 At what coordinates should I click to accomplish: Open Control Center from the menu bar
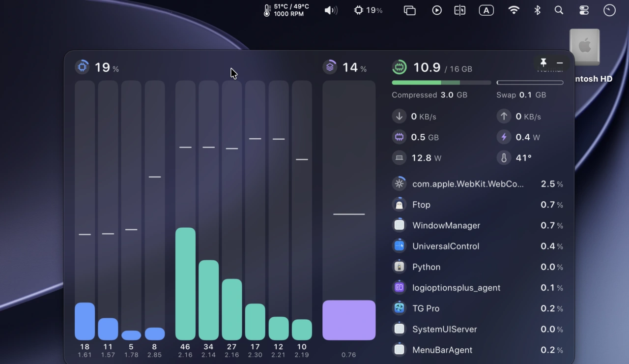[x=584, y=10]
